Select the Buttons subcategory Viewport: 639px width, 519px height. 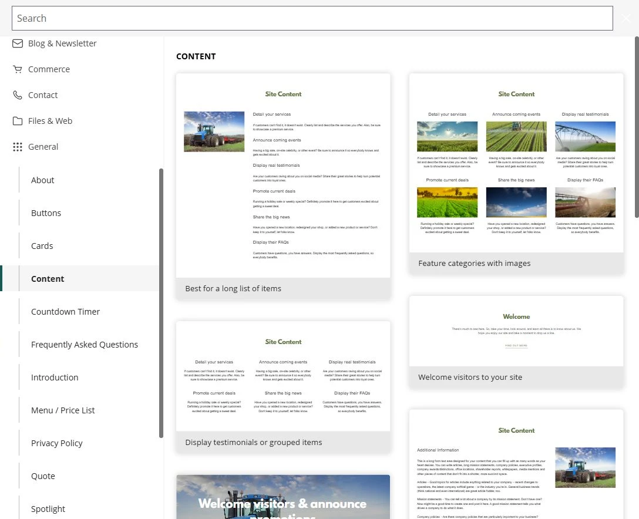click(x=46, y=213)
